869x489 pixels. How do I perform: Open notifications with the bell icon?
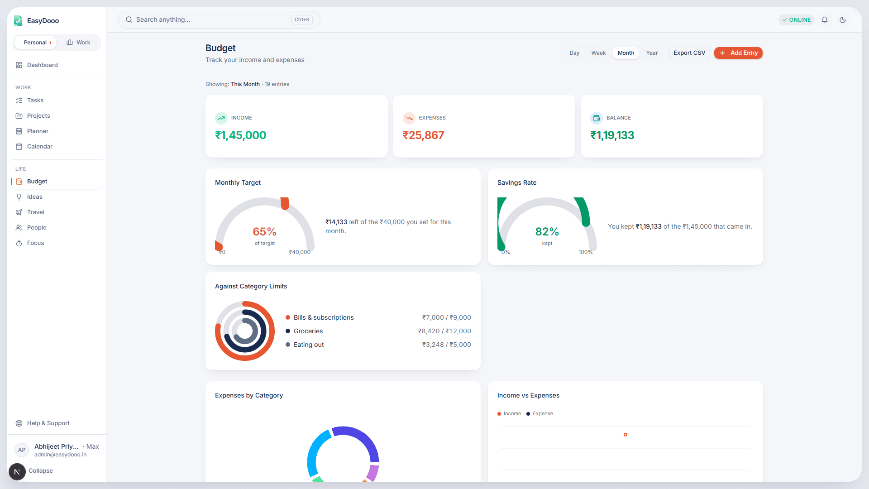[825, 20]
